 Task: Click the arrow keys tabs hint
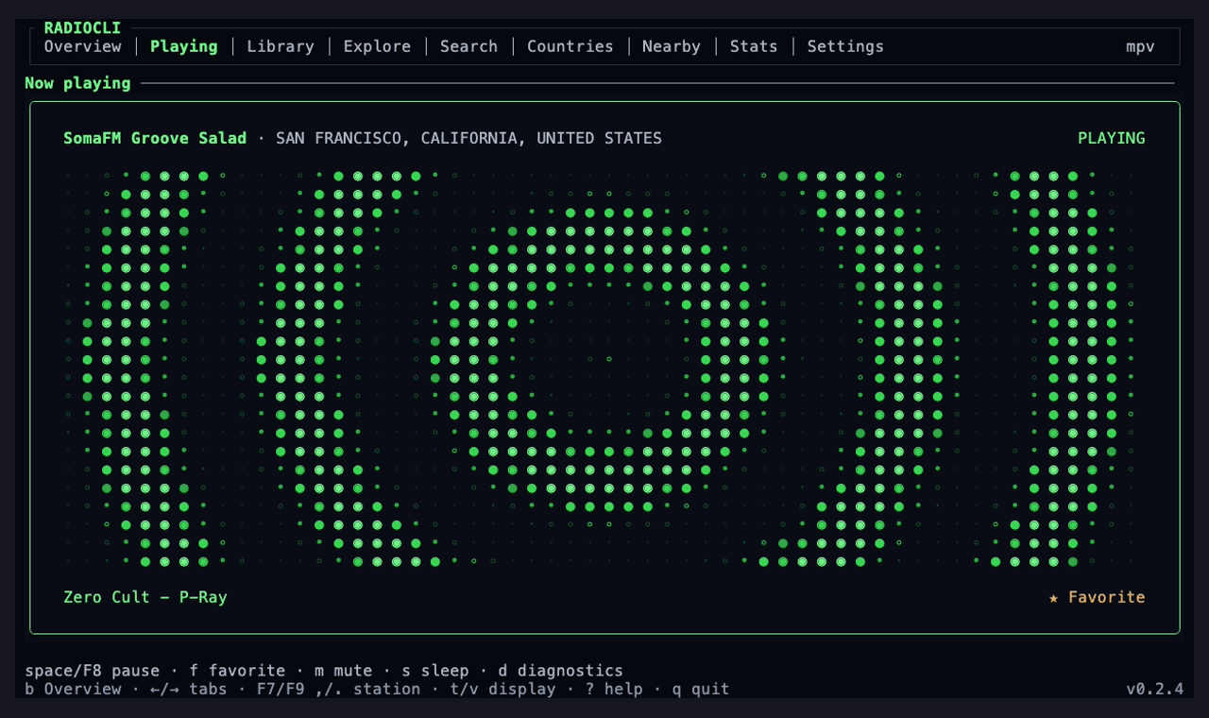[x=189, y=689]
